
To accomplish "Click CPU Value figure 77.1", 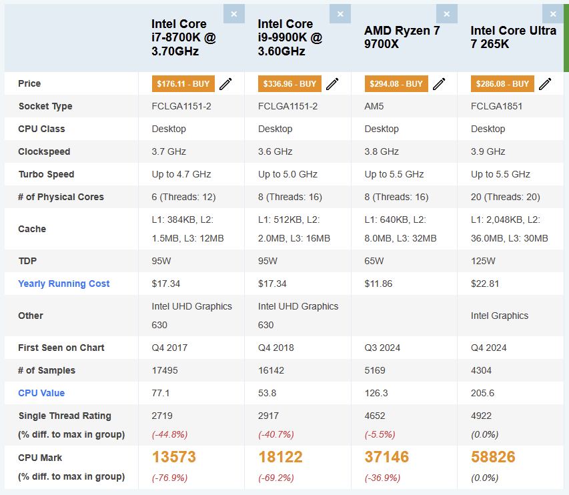I will (161, 393).
